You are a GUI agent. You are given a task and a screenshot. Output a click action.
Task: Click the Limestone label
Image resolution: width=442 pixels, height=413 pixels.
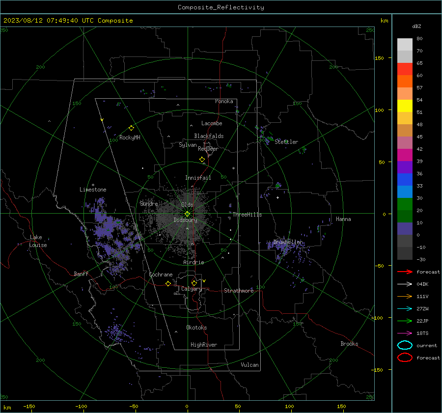point(93,190)
